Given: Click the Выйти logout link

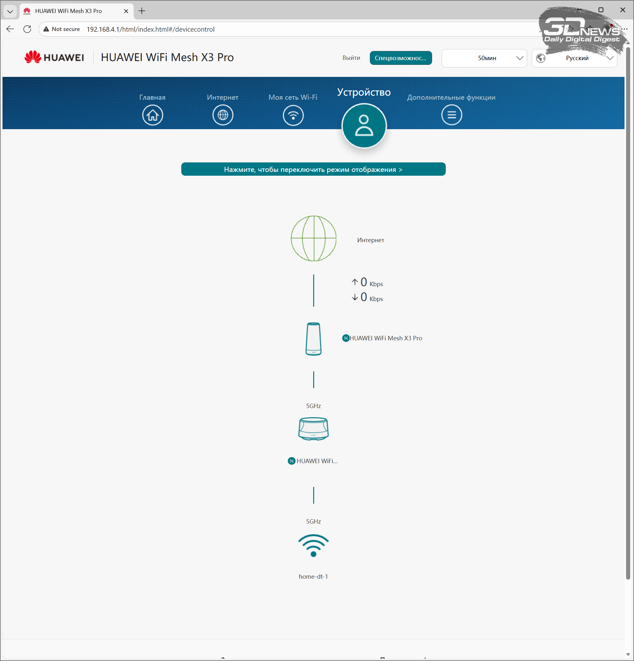Looking at the screenshot, I should tap(351, 58).
